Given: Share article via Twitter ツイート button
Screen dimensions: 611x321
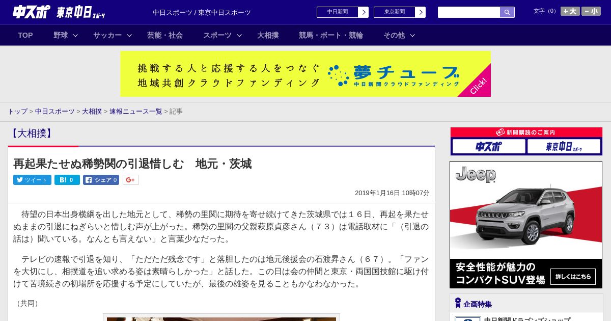Looking at the screenshot, I should click(32, 180).
